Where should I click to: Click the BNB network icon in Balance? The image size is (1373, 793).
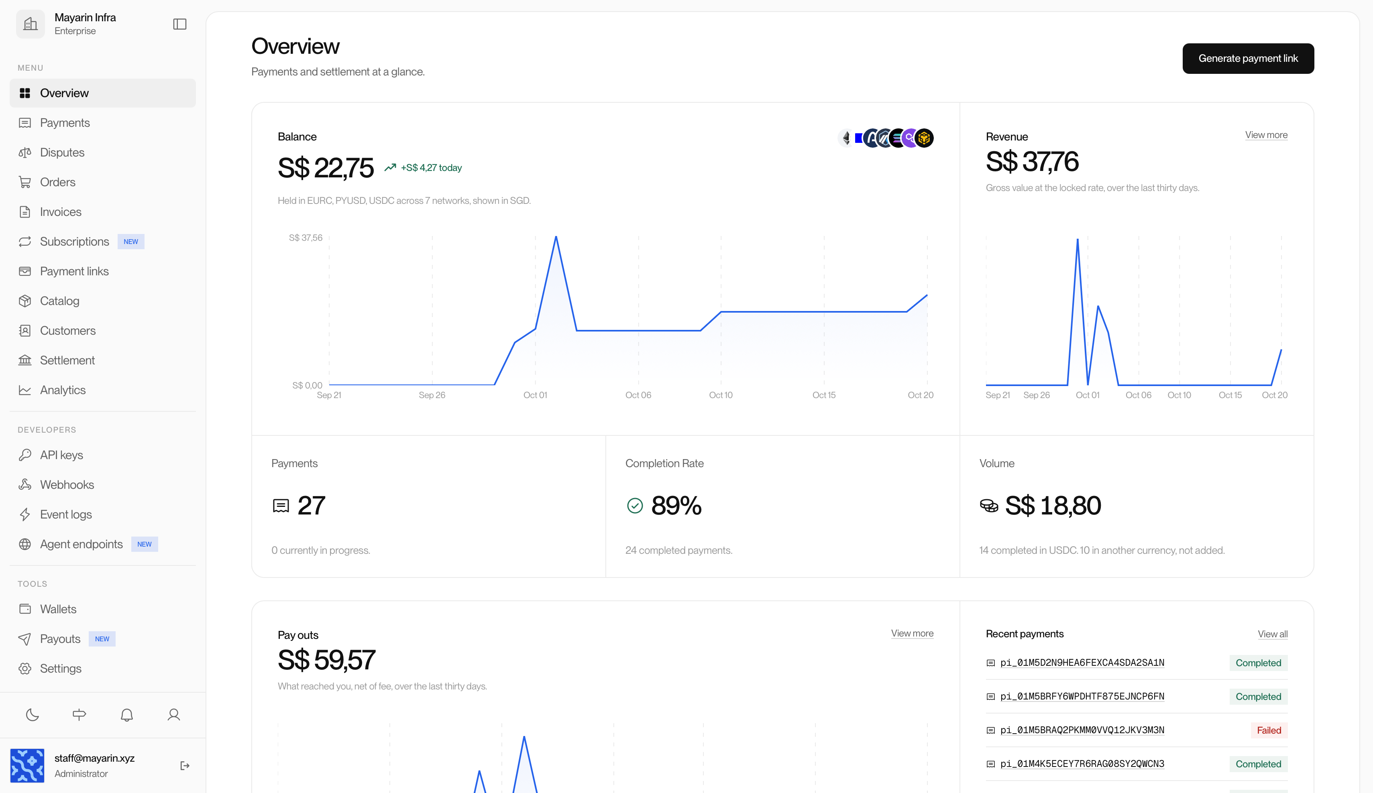(924, 138)
